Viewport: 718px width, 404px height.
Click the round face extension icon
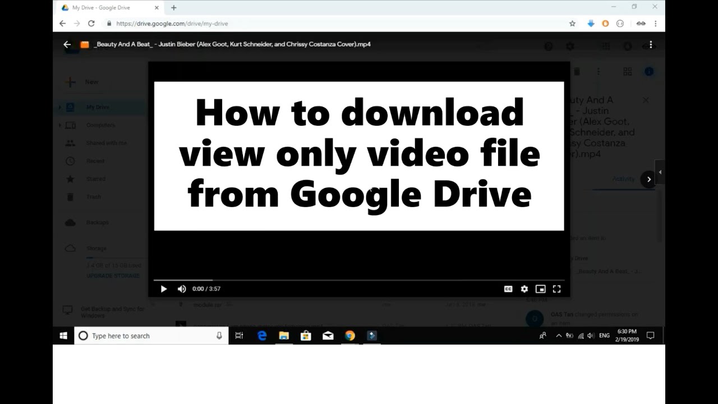(620, 24)
